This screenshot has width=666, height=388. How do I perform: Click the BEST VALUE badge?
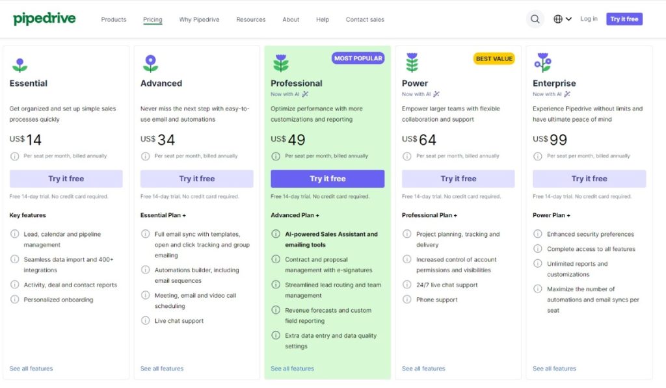[494, 58]
